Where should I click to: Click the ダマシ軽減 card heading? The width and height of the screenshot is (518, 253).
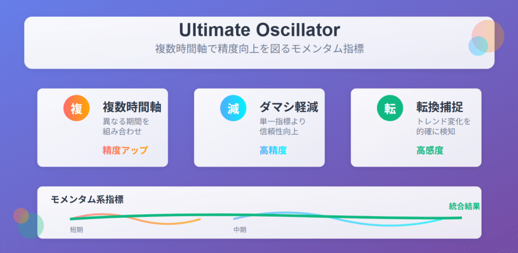[289, 107]
